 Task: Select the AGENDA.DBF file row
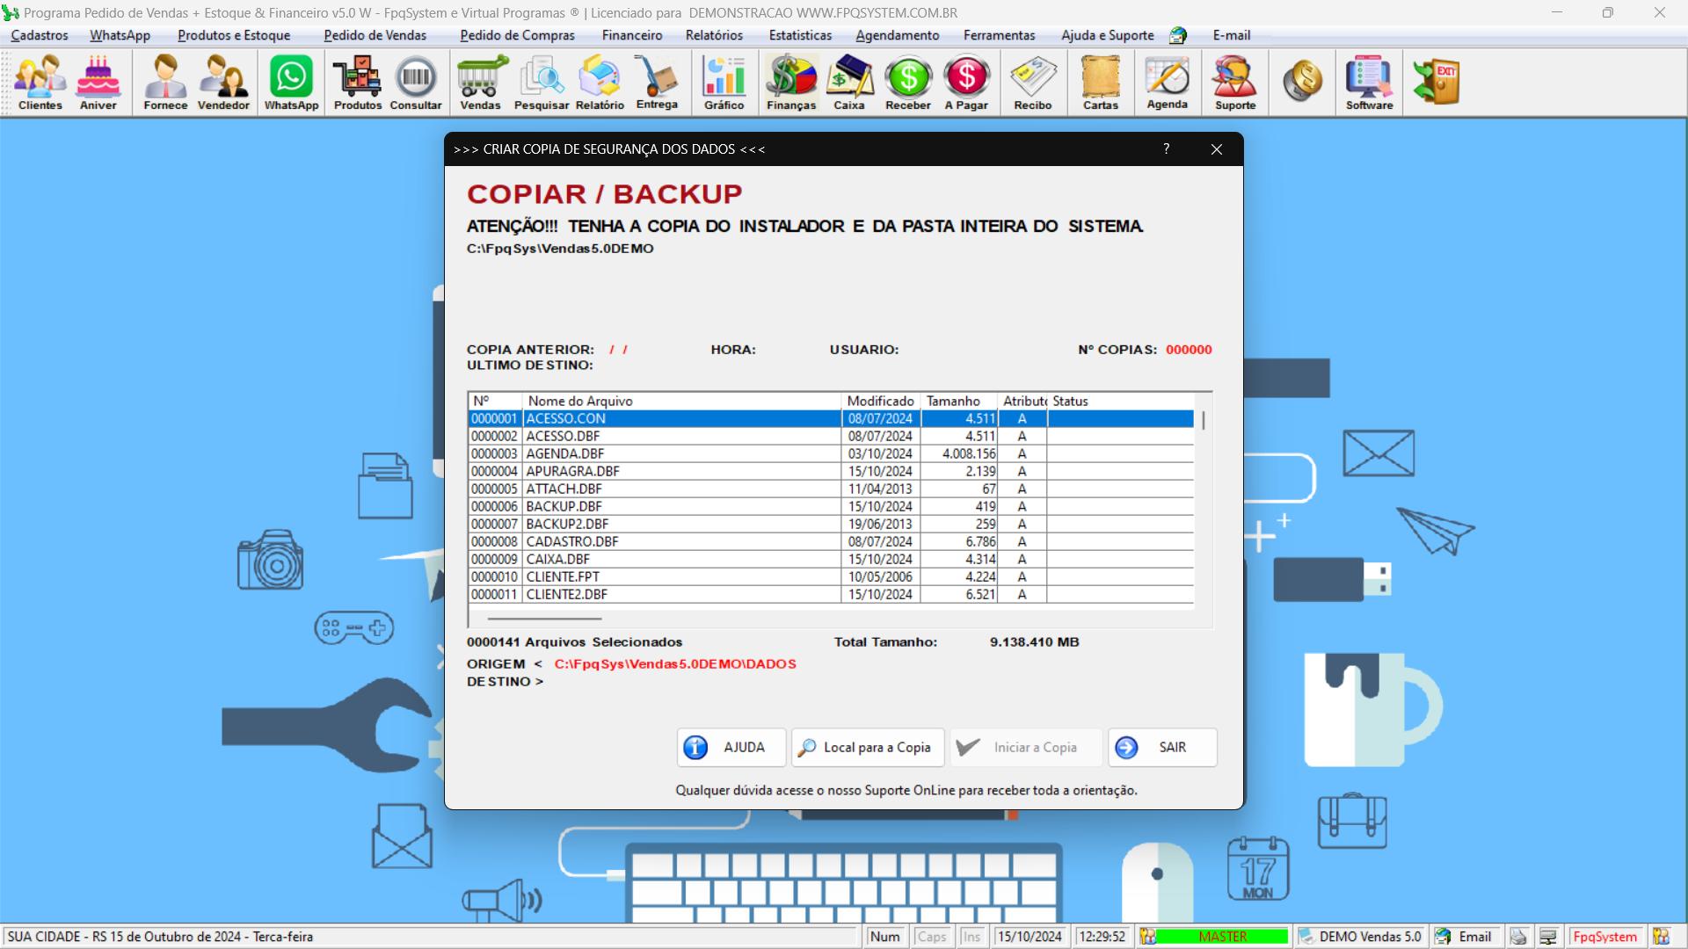(x=831, y=453)
